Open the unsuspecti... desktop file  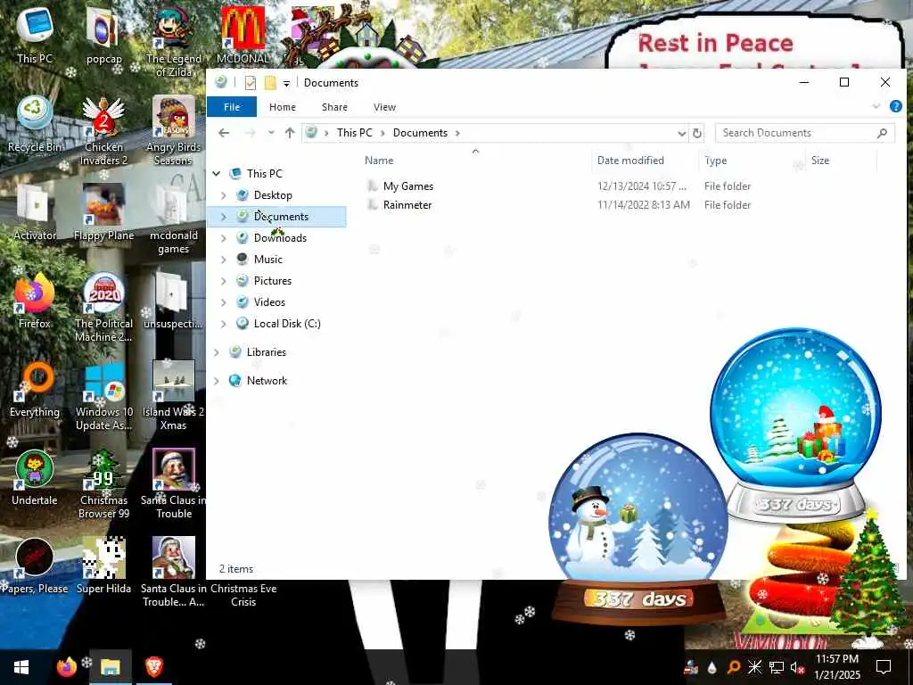tap(174, 301)
